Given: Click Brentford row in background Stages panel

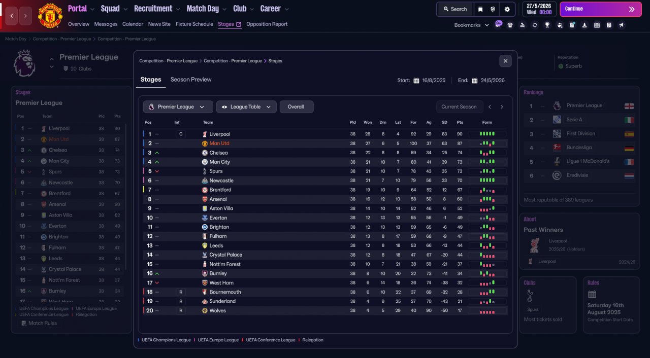Looking at the screenshot, I should point(70,193).
